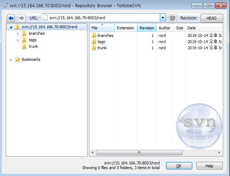Click the tags folder icon in the file list
This screenshot has height=176, width=230.
pos(94,42)
